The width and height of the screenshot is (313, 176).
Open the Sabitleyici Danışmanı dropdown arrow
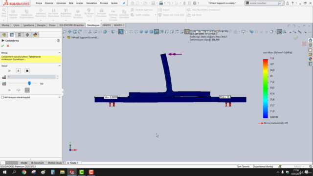[x=41, y=21]
